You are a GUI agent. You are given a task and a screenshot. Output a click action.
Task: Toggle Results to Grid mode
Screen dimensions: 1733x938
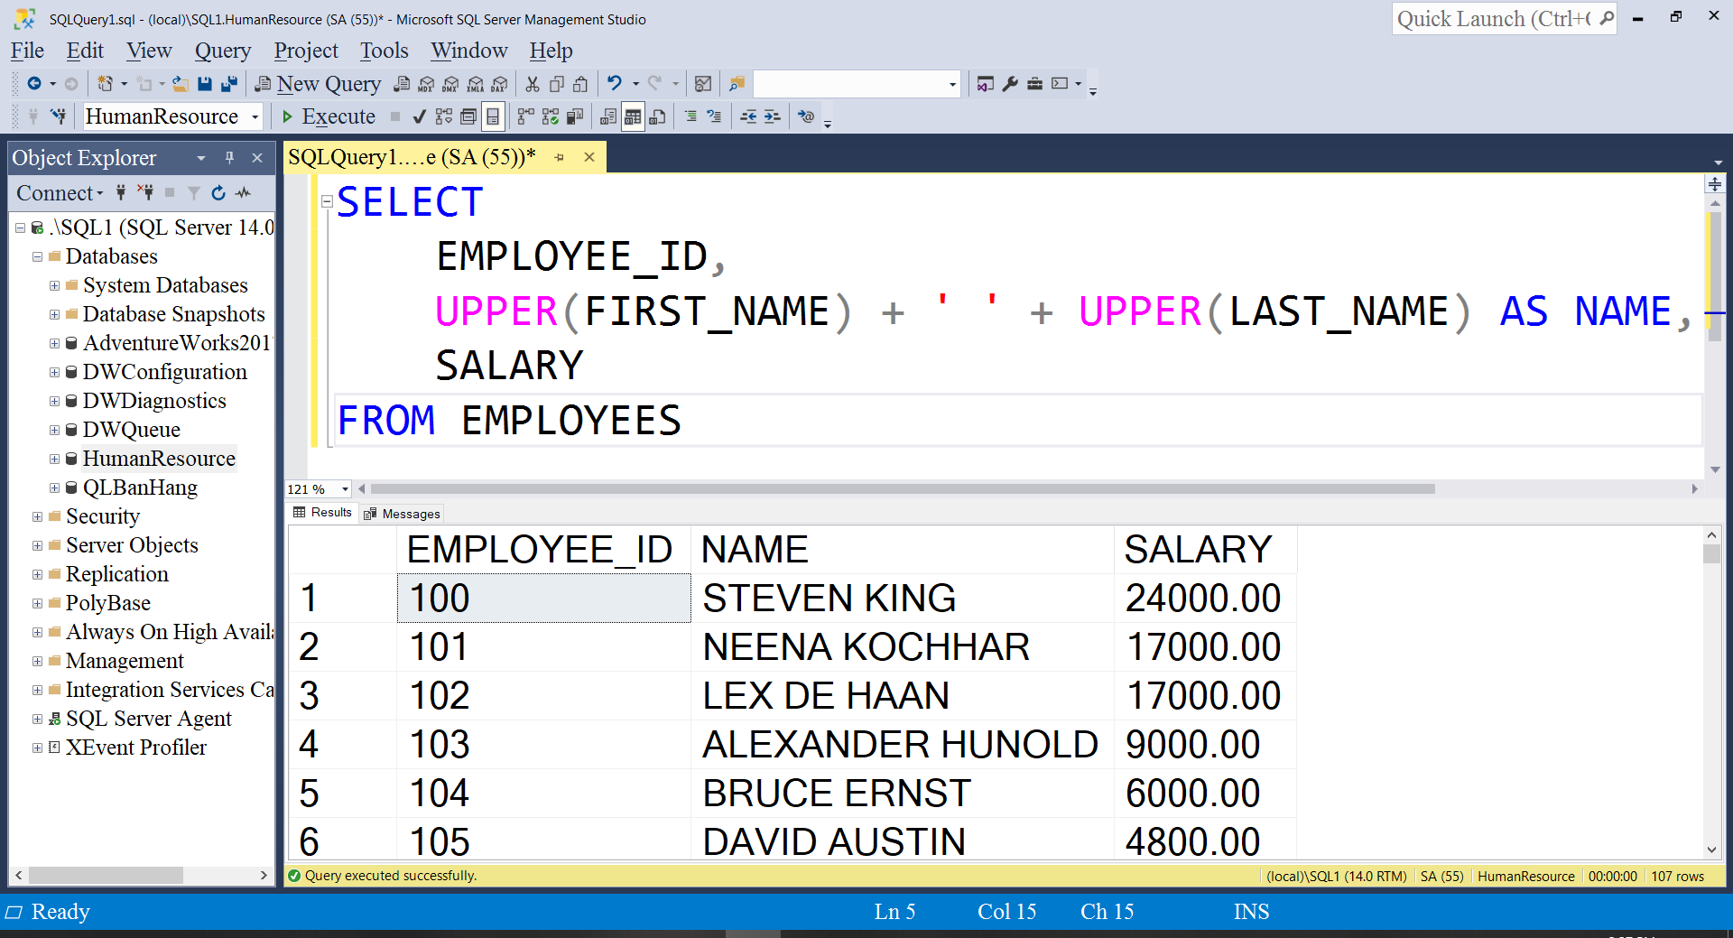tap(633, 116)
